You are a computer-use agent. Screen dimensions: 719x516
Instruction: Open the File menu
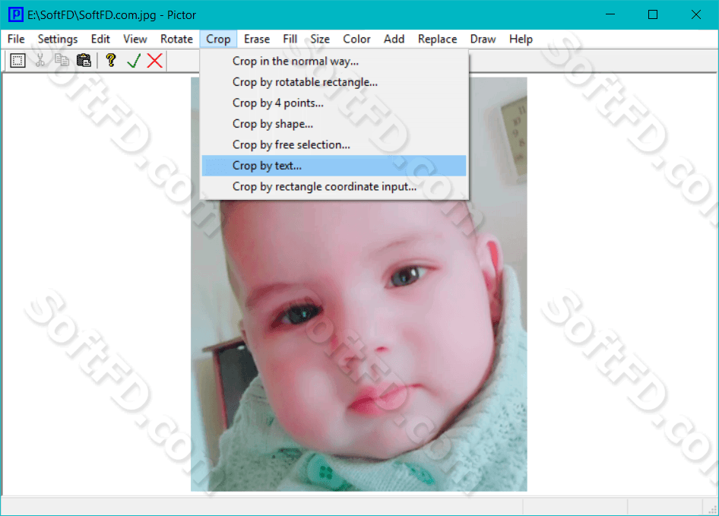pos(16,39)
